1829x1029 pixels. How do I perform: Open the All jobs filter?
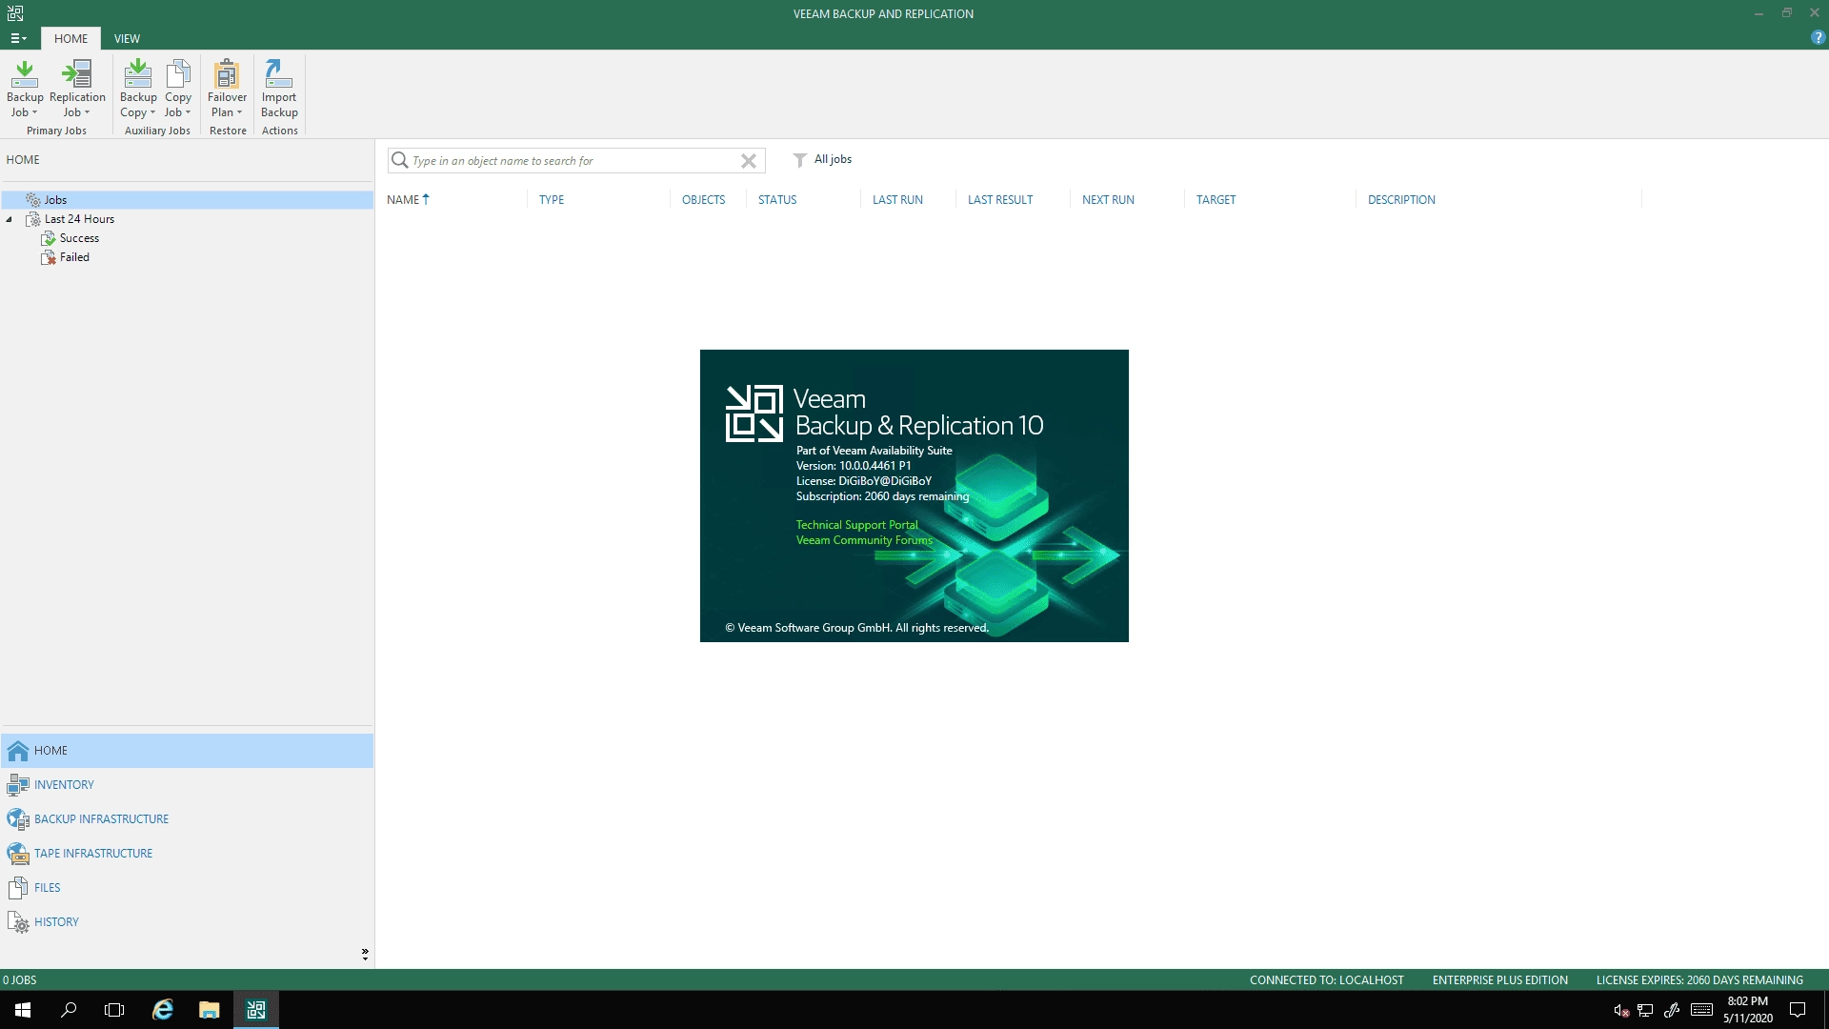pos(822,160)
